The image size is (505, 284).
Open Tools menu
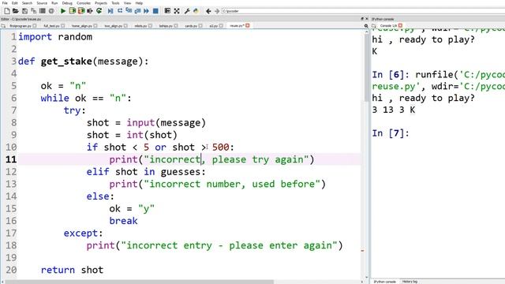tap(115, 3)
